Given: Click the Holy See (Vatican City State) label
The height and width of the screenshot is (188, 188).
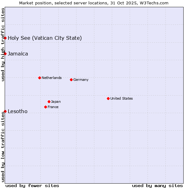Looking at the screenshot, I should [x=45, y=38].
